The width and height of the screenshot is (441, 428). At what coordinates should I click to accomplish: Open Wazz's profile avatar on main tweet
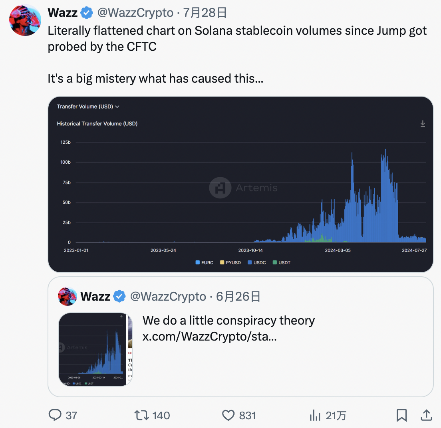25,20
